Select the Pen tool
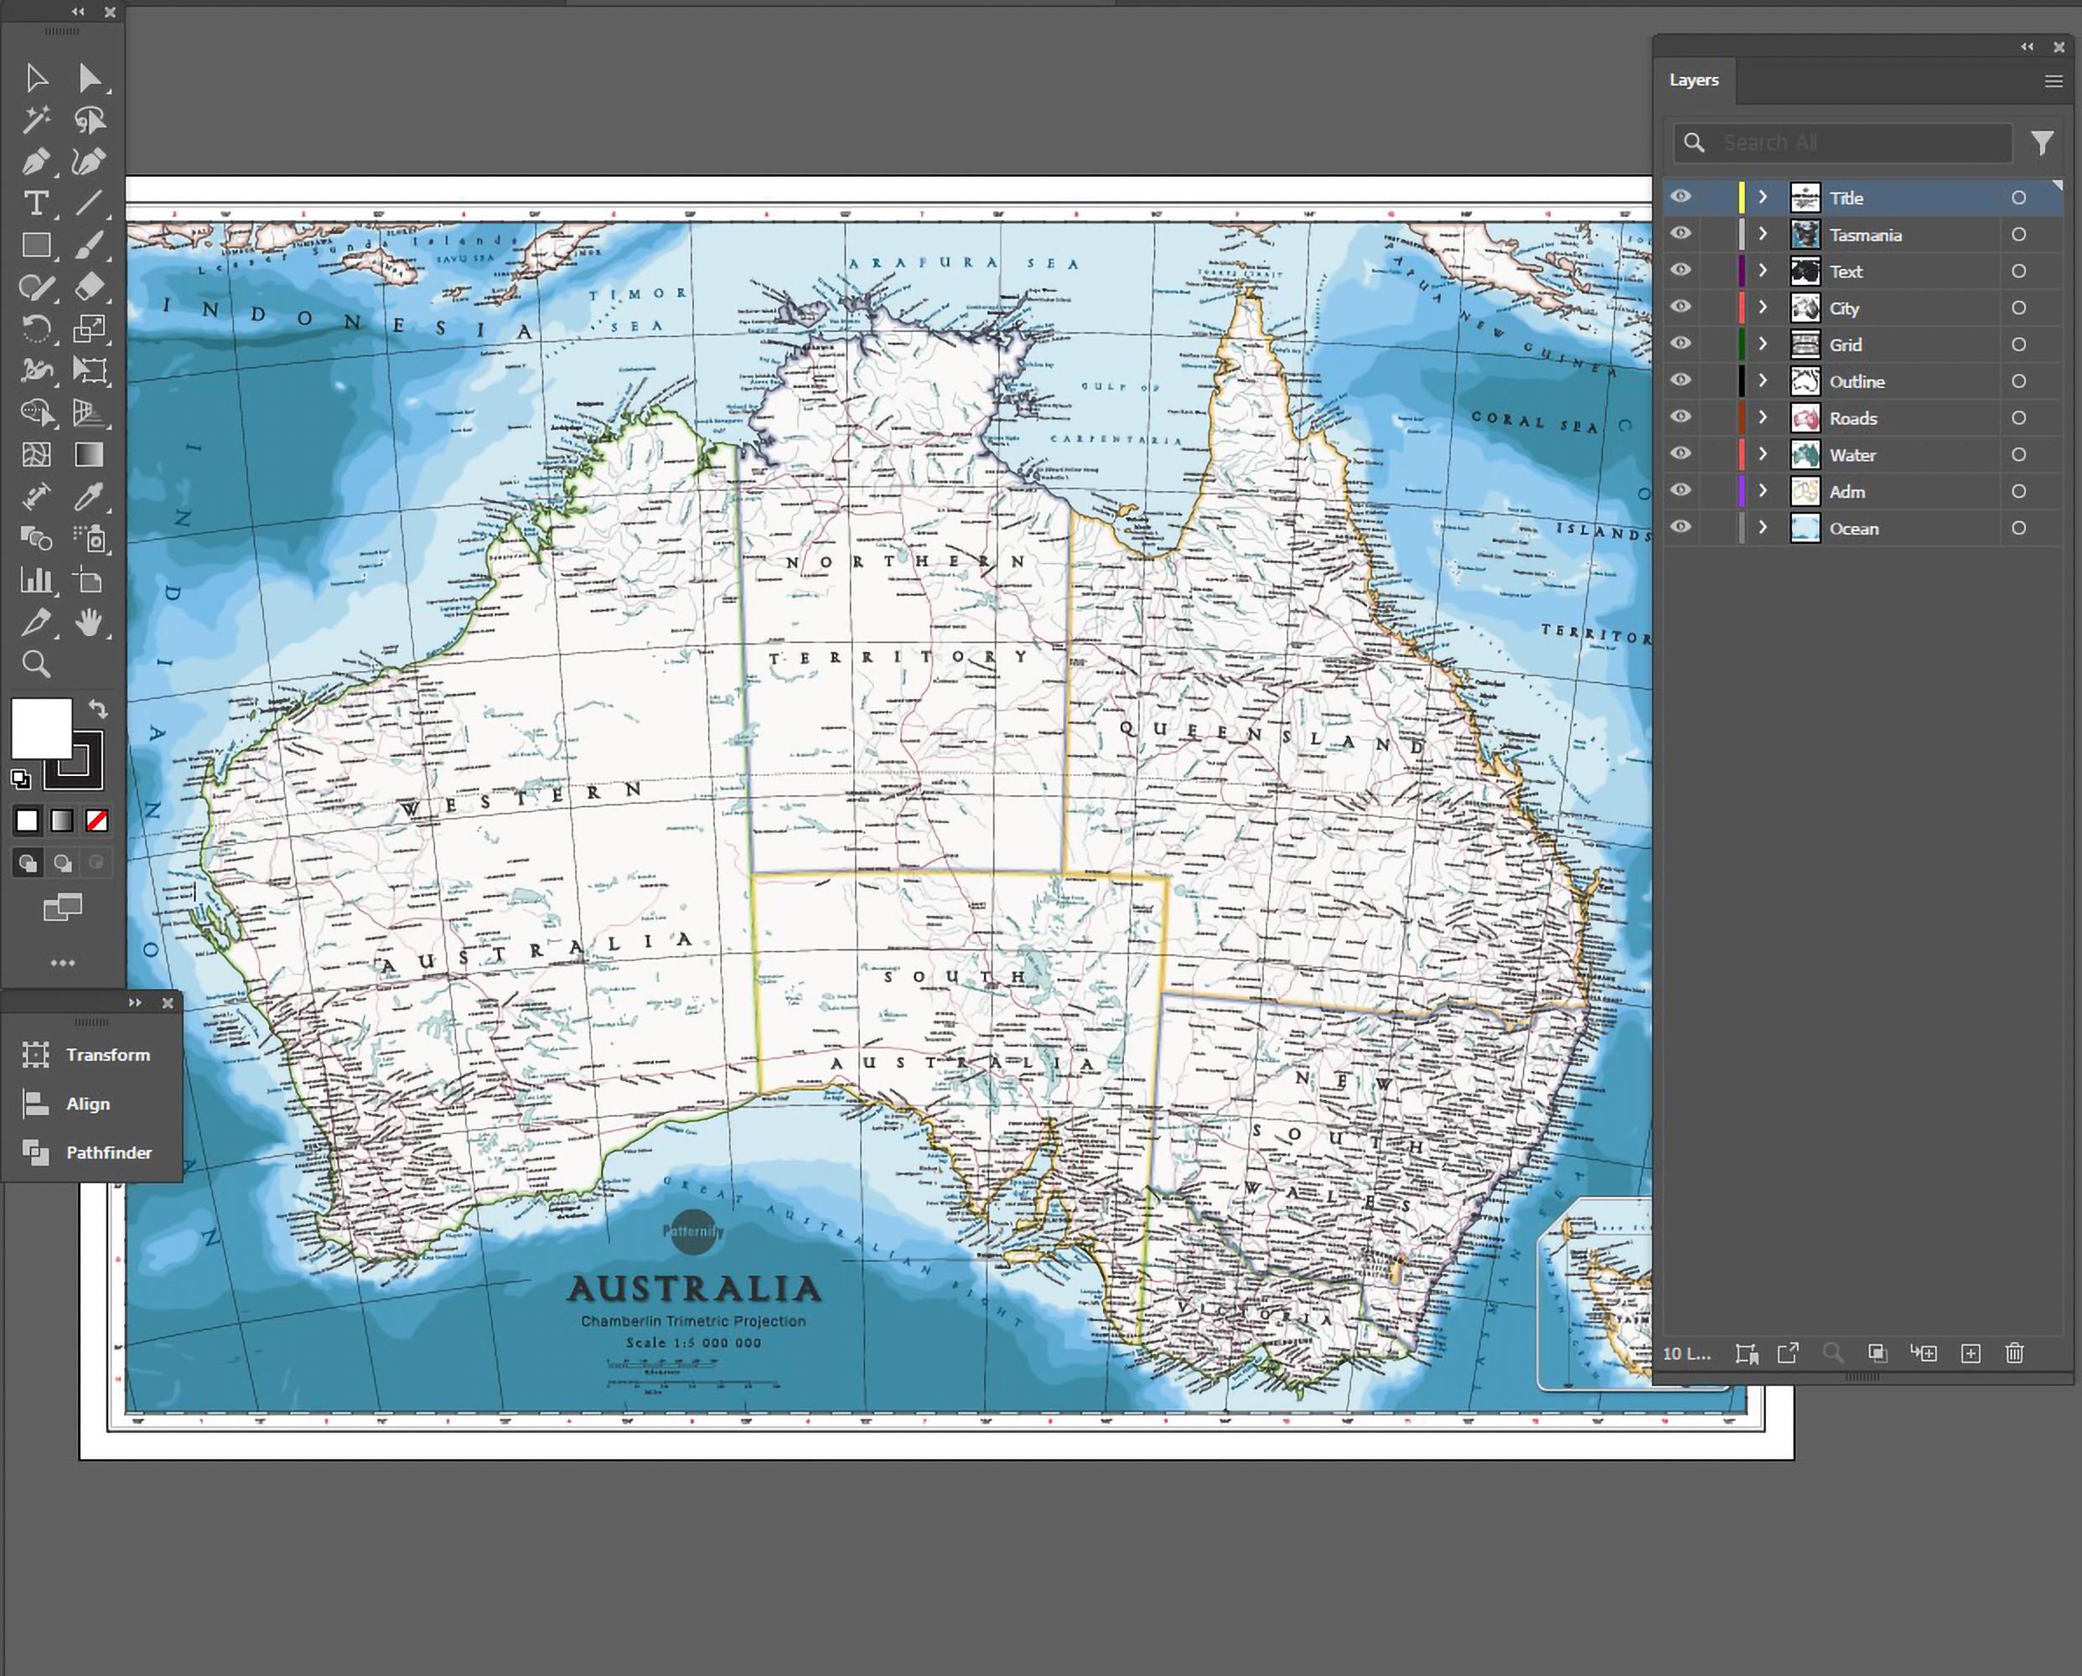 coord(37,161)
